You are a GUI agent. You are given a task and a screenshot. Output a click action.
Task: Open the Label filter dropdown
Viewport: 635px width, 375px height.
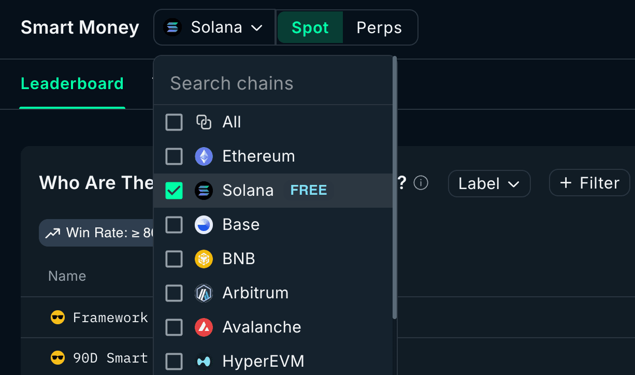pyautogui.click(x=488, y=183)
